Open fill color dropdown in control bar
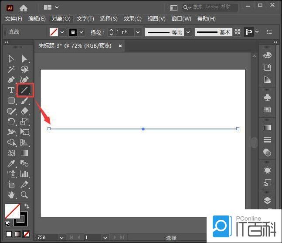 click(x=62, y=32)
